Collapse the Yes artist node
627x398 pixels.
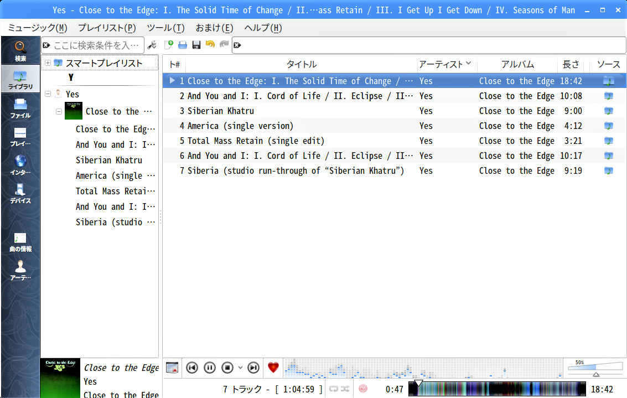point(48,94)
